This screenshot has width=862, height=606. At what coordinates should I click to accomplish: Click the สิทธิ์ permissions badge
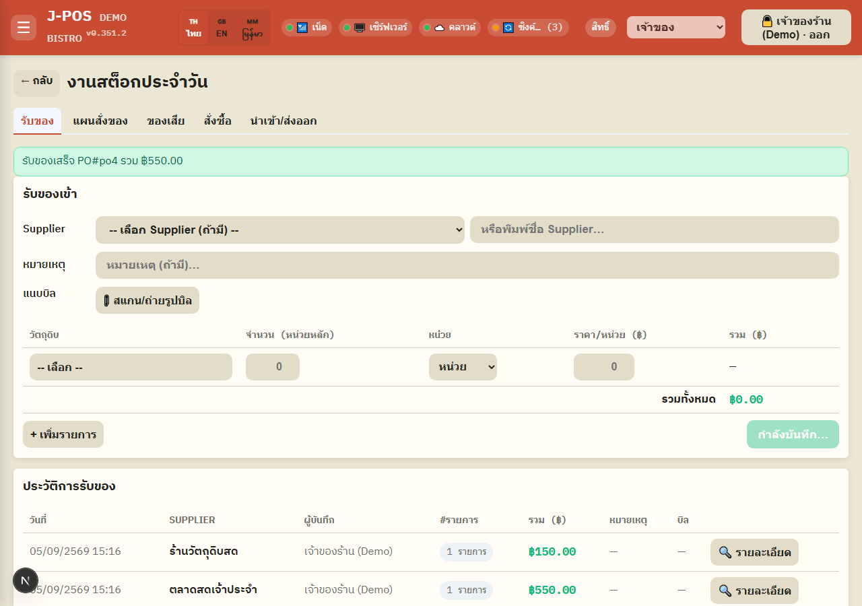click(601, 28)
